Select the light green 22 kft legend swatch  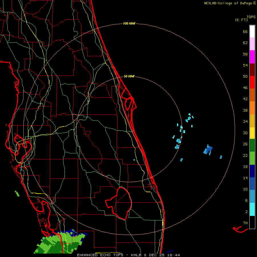[x=252, y=158]
